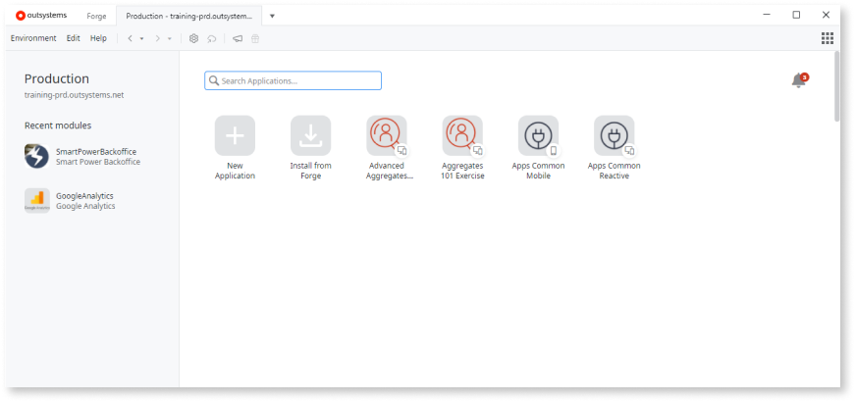Expand the tab list dropdown arrow

tap(272, 16)
